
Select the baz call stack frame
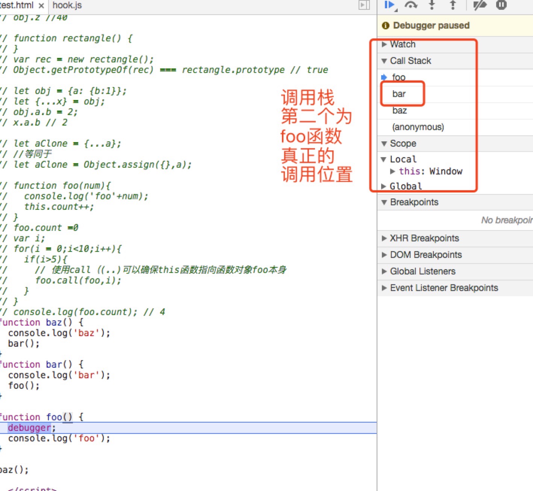[455, 111]
